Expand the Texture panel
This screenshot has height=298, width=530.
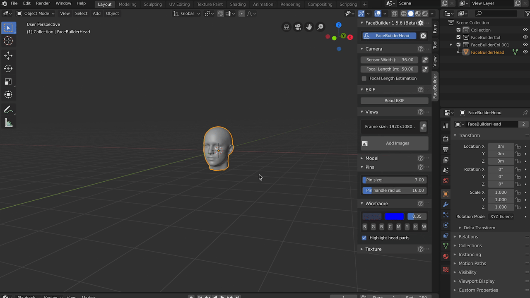click(373, 249)
